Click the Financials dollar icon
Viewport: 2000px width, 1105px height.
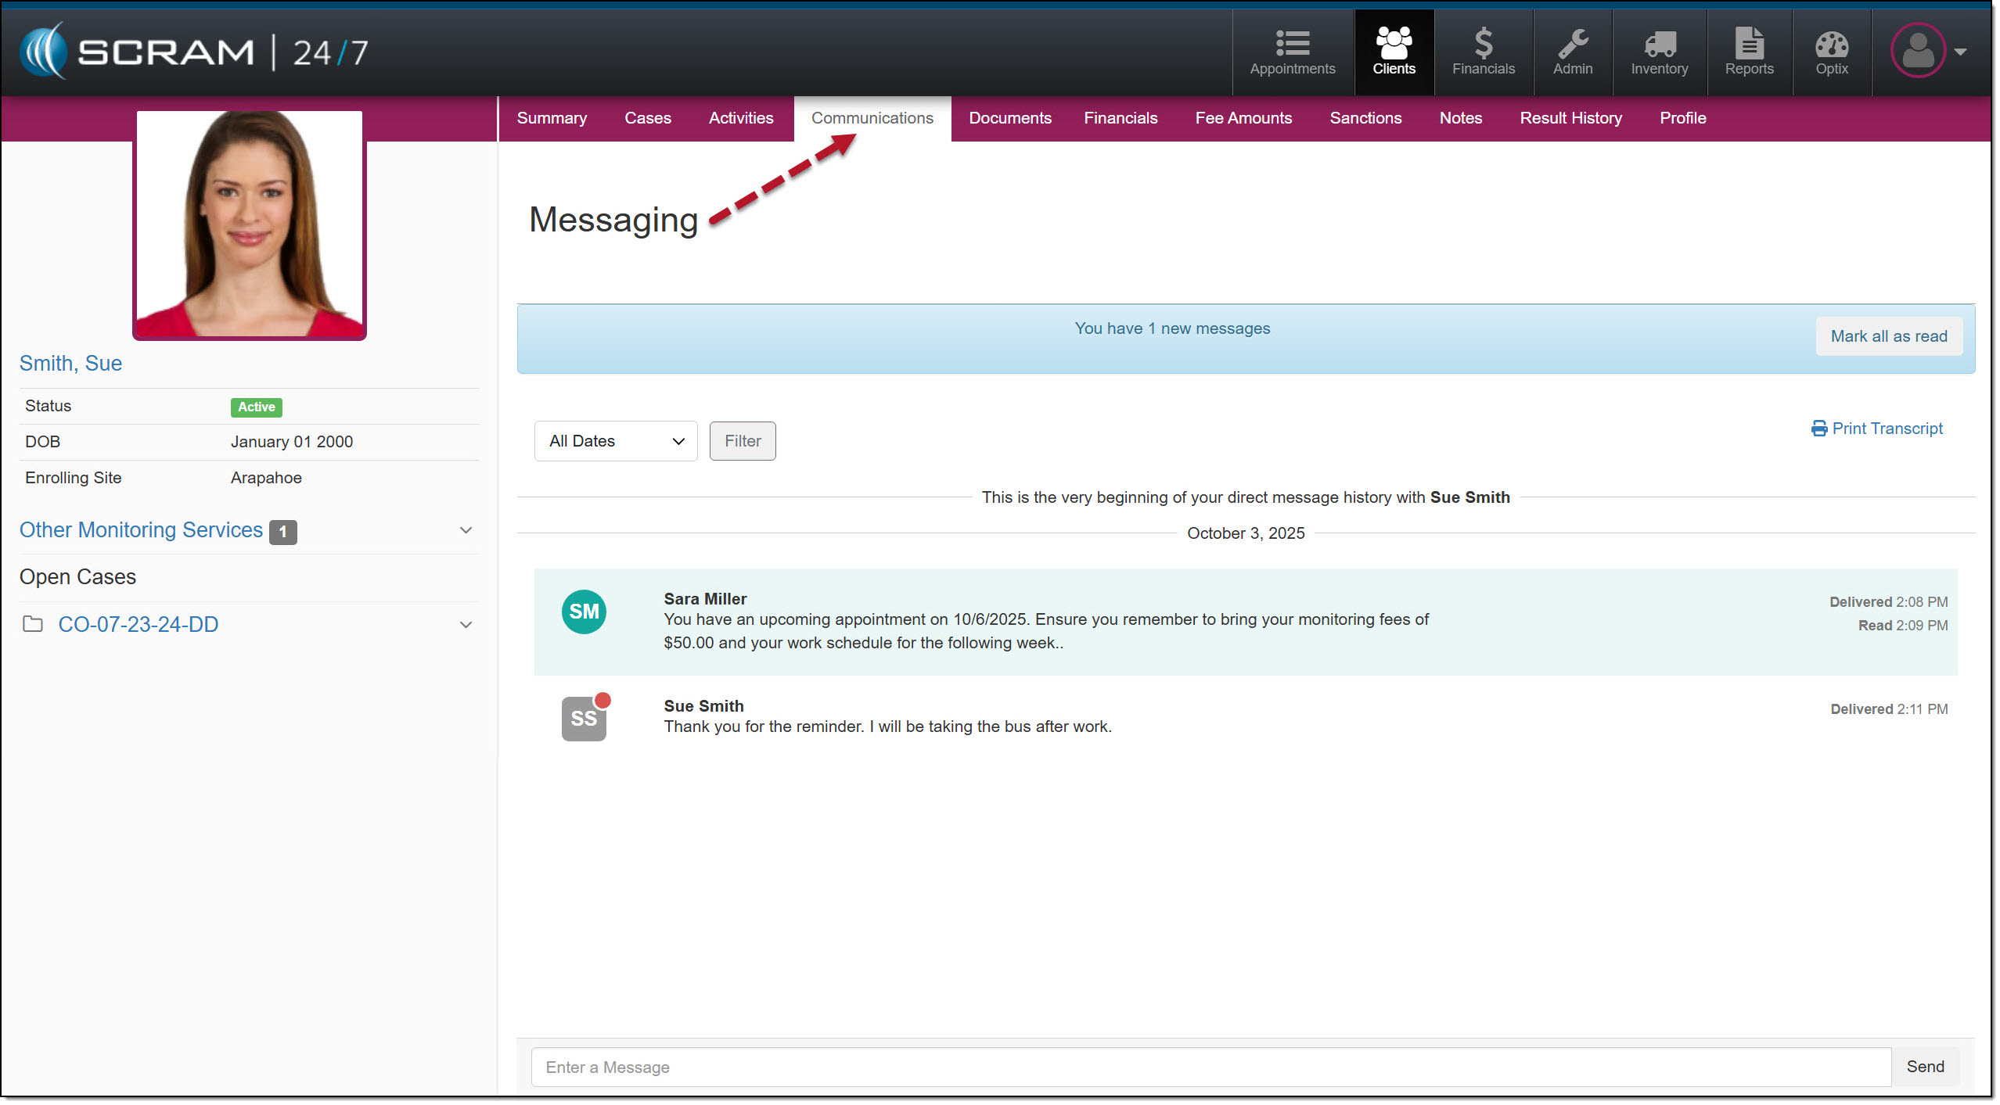[1483, 44]
